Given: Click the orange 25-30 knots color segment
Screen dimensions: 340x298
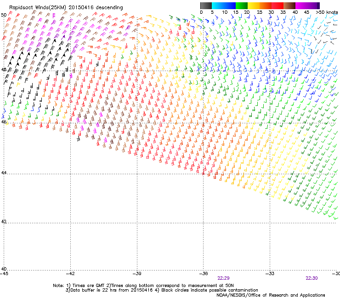Looking at the screenshot, I should coord(266,6).
